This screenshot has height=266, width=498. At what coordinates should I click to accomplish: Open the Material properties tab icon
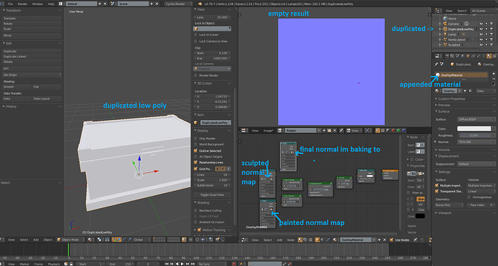click(489, 56)
